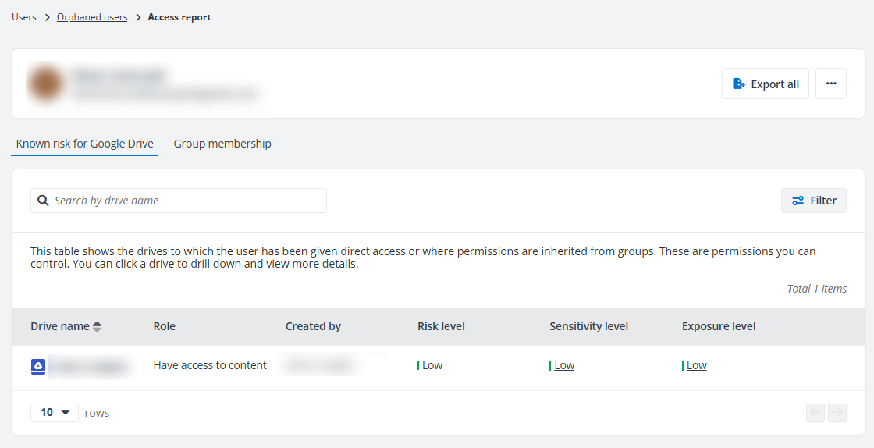
Task: Focus the Search by drive name field
Action: [179, 201]
